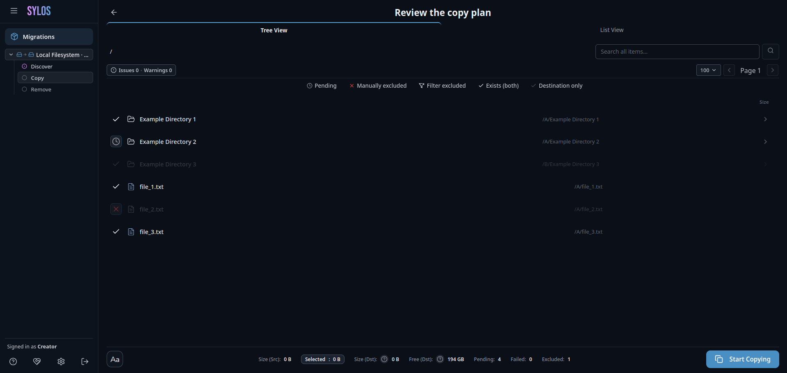This screenshot has width=787, height=373.
Task: Click the file_3.txt document icon
Action: coord(131,232)
